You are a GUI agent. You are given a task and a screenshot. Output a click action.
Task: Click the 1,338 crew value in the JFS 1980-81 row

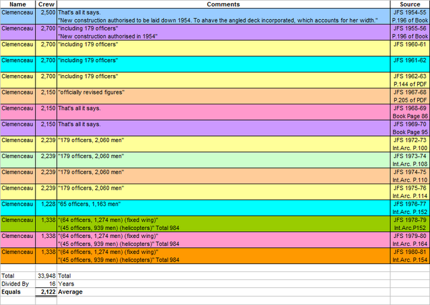pyautogui.click(x=48, y=252)
